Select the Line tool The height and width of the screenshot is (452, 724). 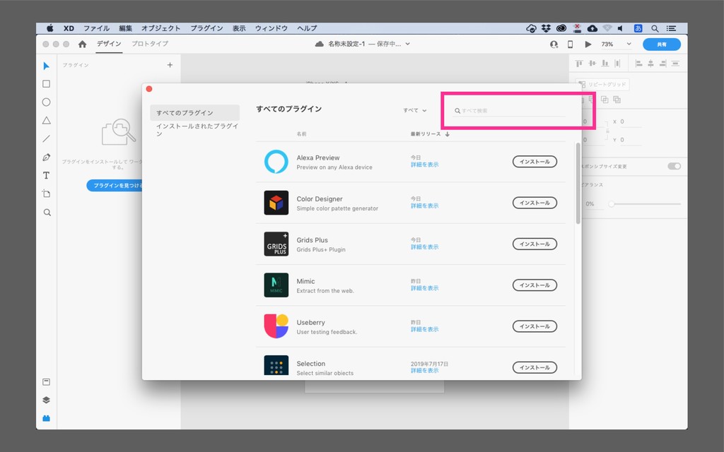pyautogui.click(x=46, y=139)
